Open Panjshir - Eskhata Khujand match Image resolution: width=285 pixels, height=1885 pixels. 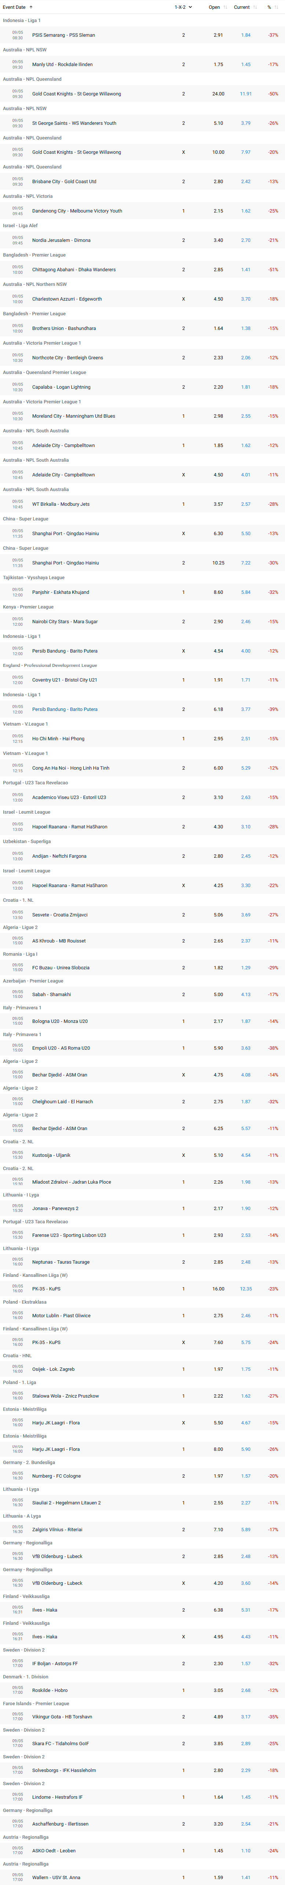click(61, 592)
